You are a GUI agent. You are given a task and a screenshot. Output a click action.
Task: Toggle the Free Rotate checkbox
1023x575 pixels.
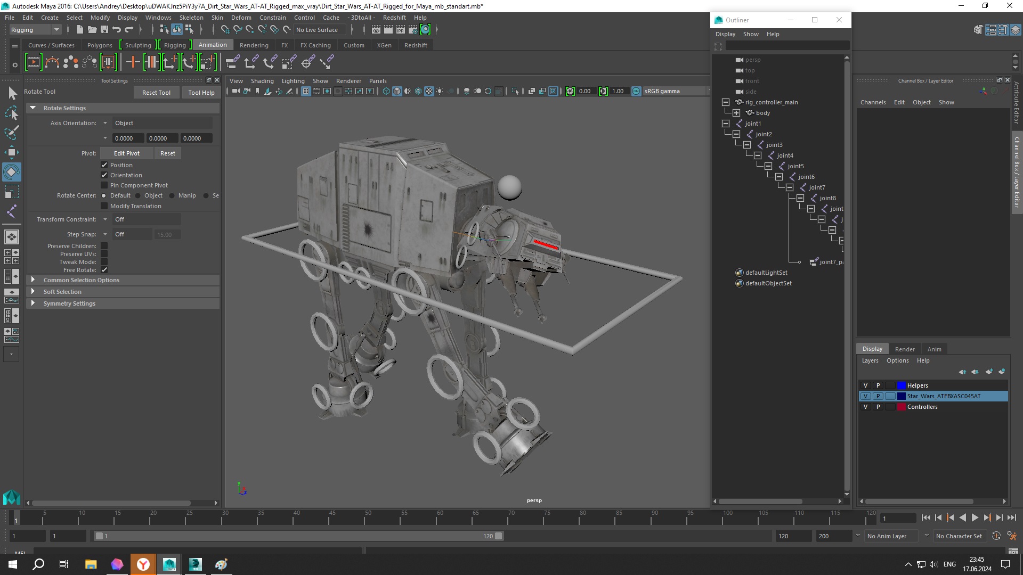click(104, 270)
